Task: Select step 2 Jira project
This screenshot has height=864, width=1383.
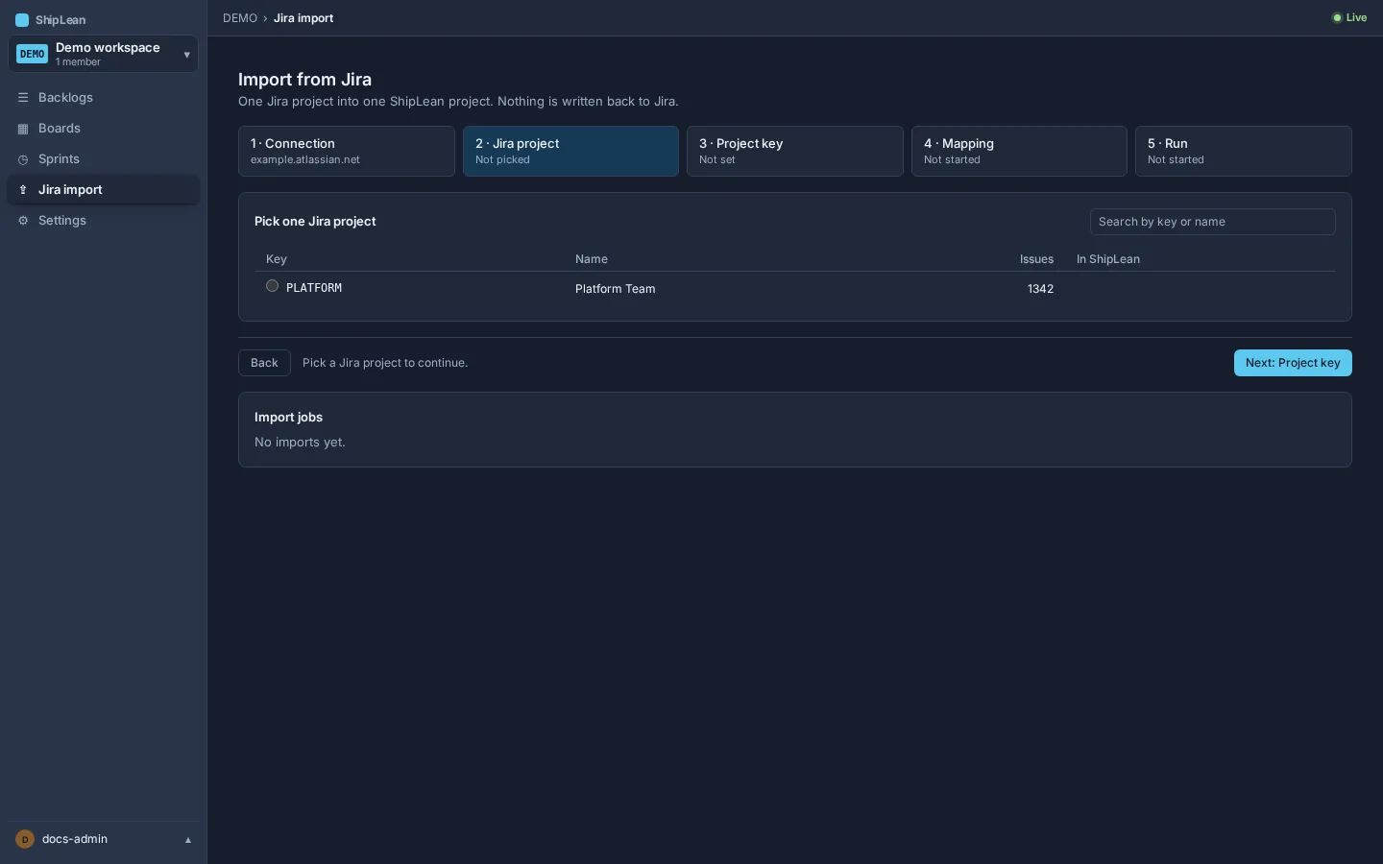Action: click(570, 151)
